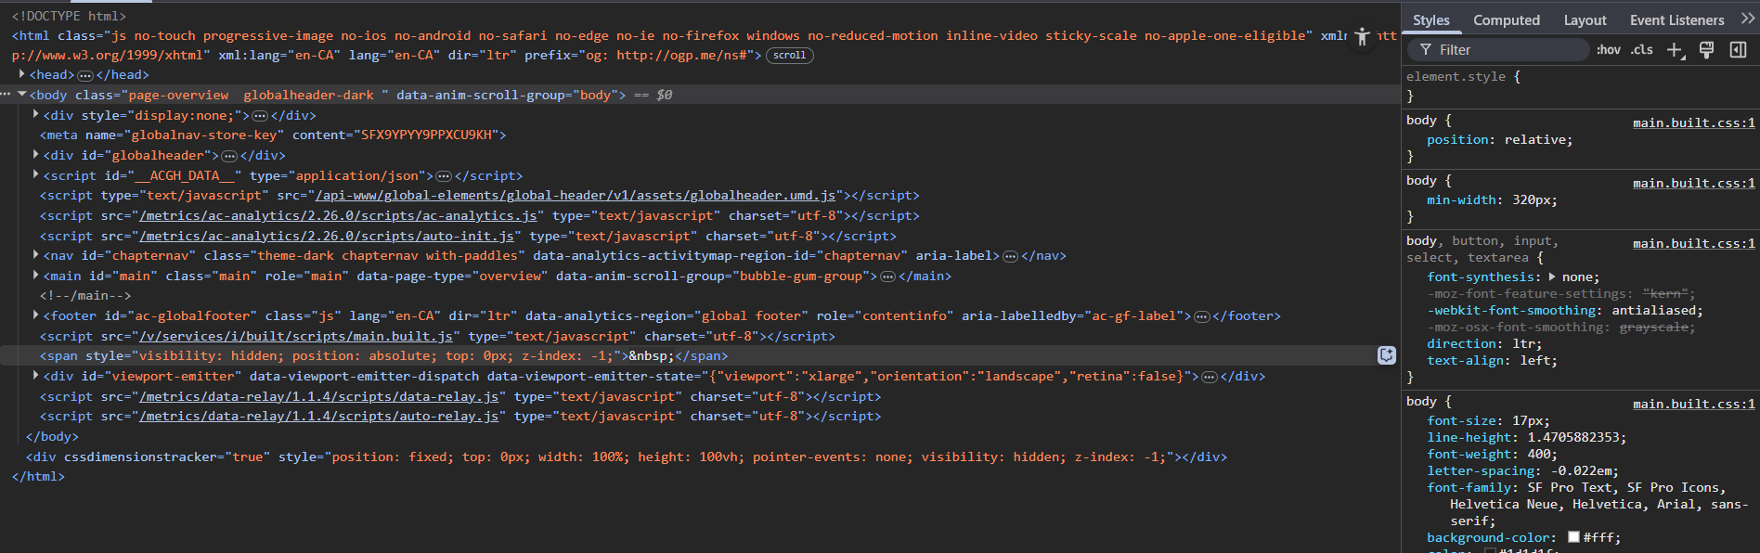1760x553 pixels.
Task: Collapse the body element node
Action: (21, 95)
